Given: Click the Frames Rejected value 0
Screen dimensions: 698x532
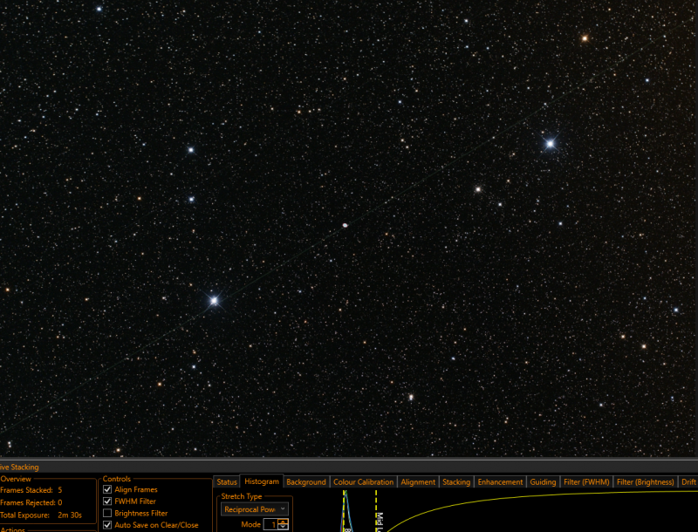Looking at the screenshot, I should click(x=60, y=502).
